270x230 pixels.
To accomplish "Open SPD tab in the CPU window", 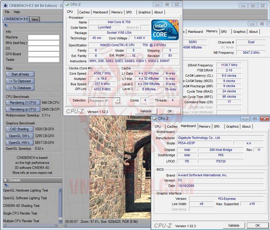I will [129, 12].
